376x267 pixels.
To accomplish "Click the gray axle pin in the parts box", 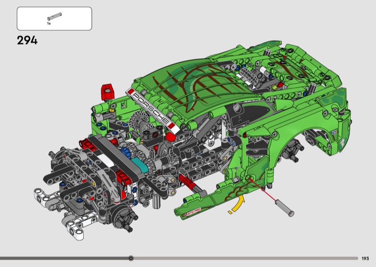I will [x=54, y=15].
